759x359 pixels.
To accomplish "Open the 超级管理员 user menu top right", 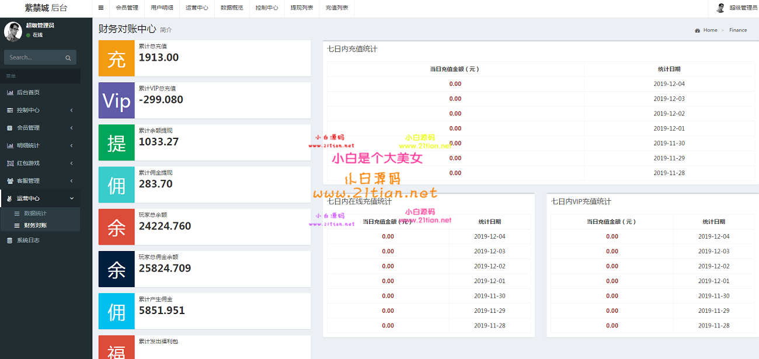I will pos(737,8).
